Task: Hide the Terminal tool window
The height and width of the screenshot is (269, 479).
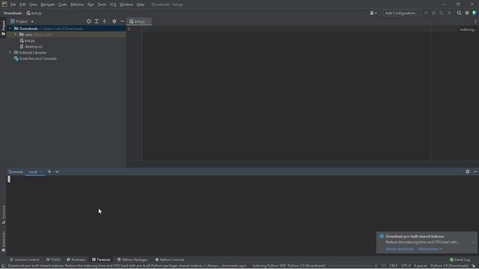Action: pos(475,172)
